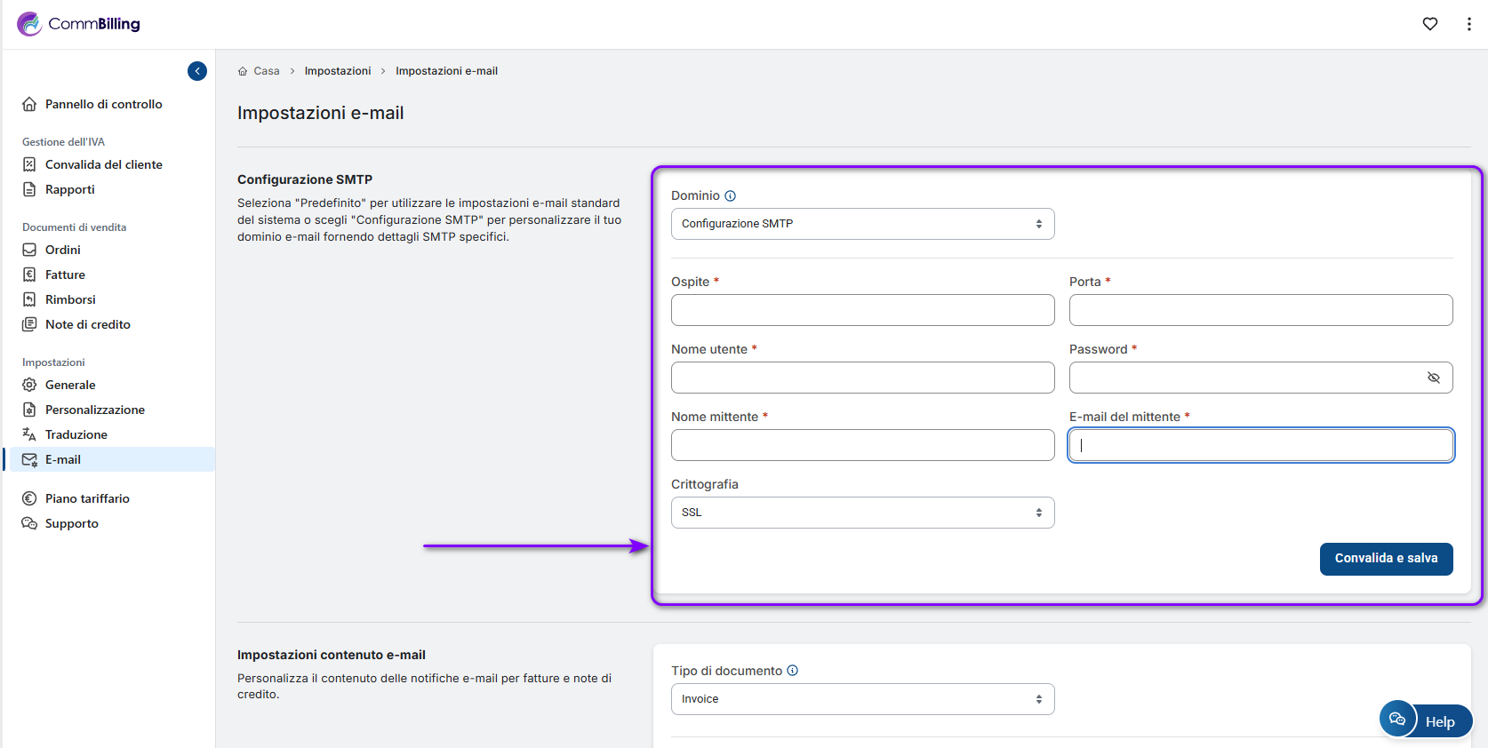Open the Dominio dropdown
This screenshot has width=1488, height=748.
(862, 224)
